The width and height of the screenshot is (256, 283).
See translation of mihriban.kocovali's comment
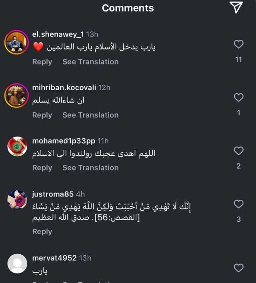click(x=90, y=115)
